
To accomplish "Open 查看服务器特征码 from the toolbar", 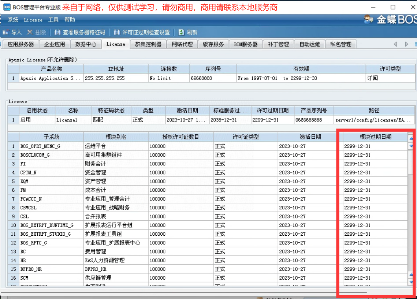I will click(x=80, y=33).
